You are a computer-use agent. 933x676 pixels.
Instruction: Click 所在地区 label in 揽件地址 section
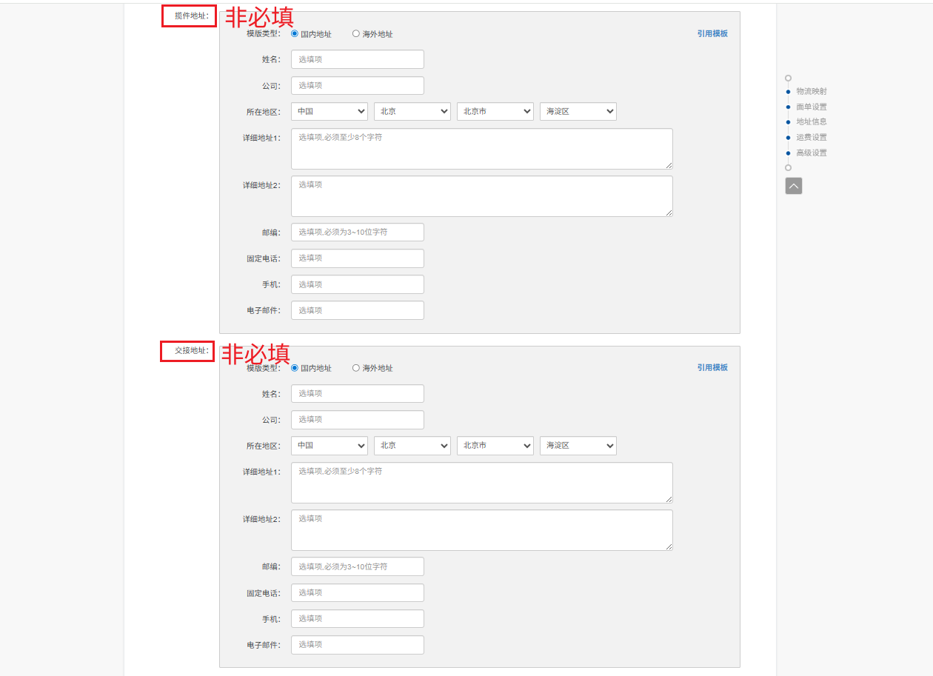point(264,112)
